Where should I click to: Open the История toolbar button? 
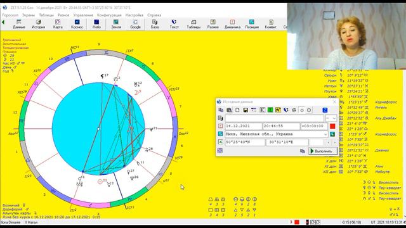tap(38, 24)
